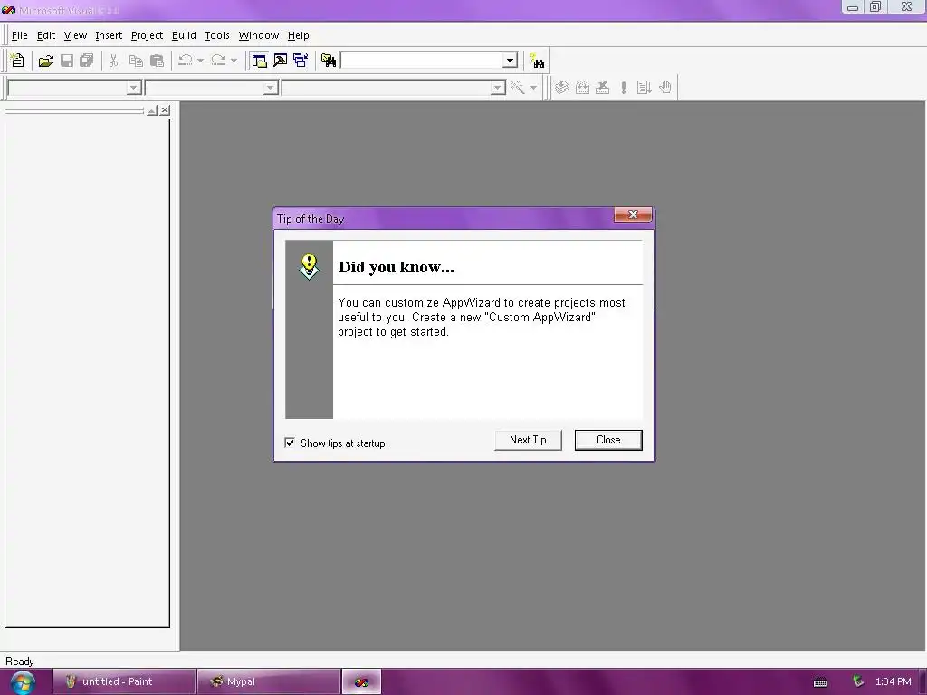The width and height of the screenshot is (927, 695).
Task: Click the WizardBar actions wand icon
Action: [518, 88]
